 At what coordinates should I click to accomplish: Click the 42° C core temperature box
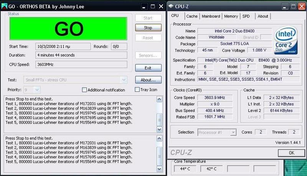212,169
